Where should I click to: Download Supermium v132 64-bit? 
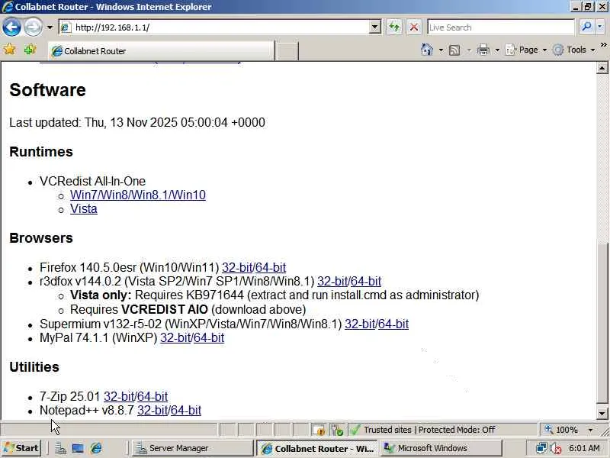click(393, 324)
